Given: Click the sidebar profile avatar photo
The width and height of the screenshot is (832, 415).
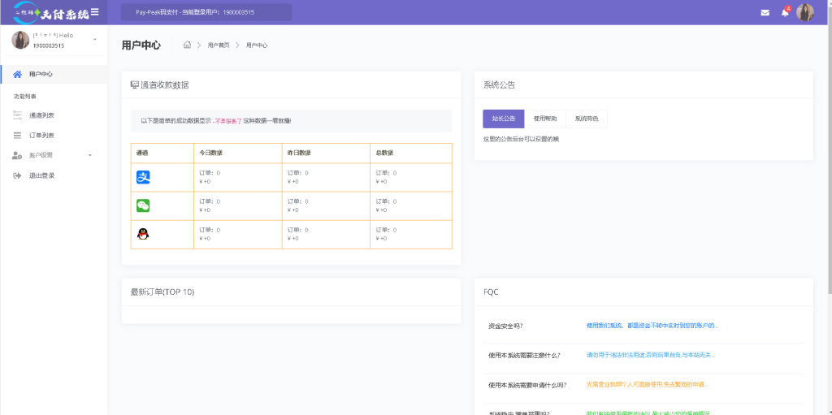Looking at the screenshot, I should (x=20, y=41).
